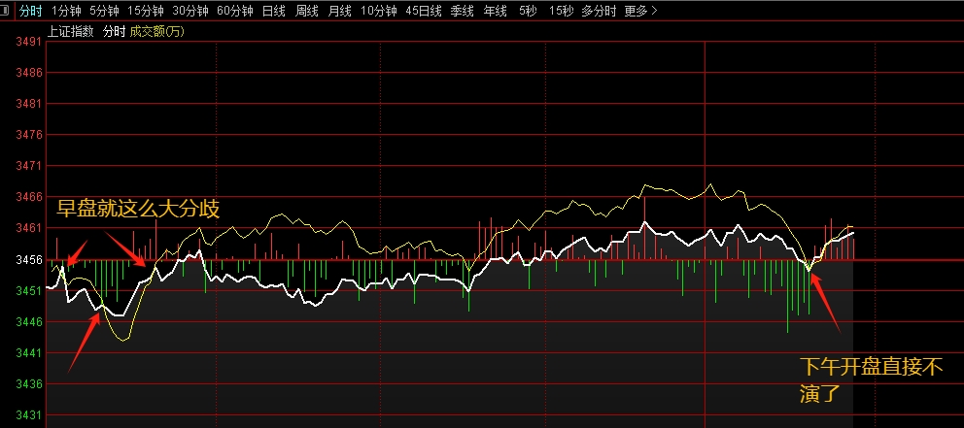The width and height of the screenshot is (964, 428).
Task: Open the 日线 daily chart
Action: (x=274, y=11)
